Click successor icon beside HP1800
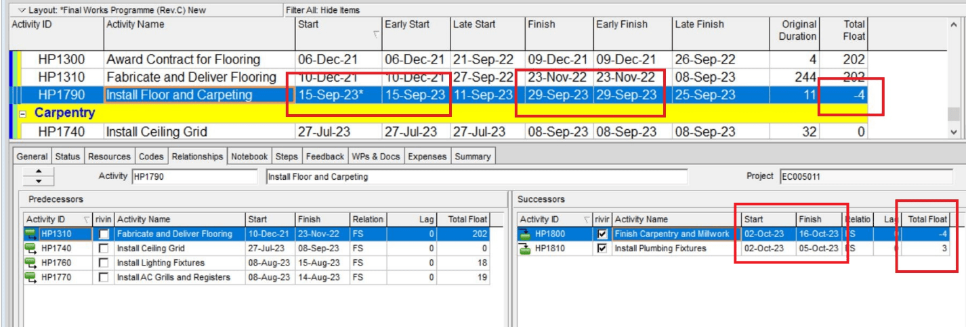This screenshot has width=966, height=327. [x=525, y=234]
